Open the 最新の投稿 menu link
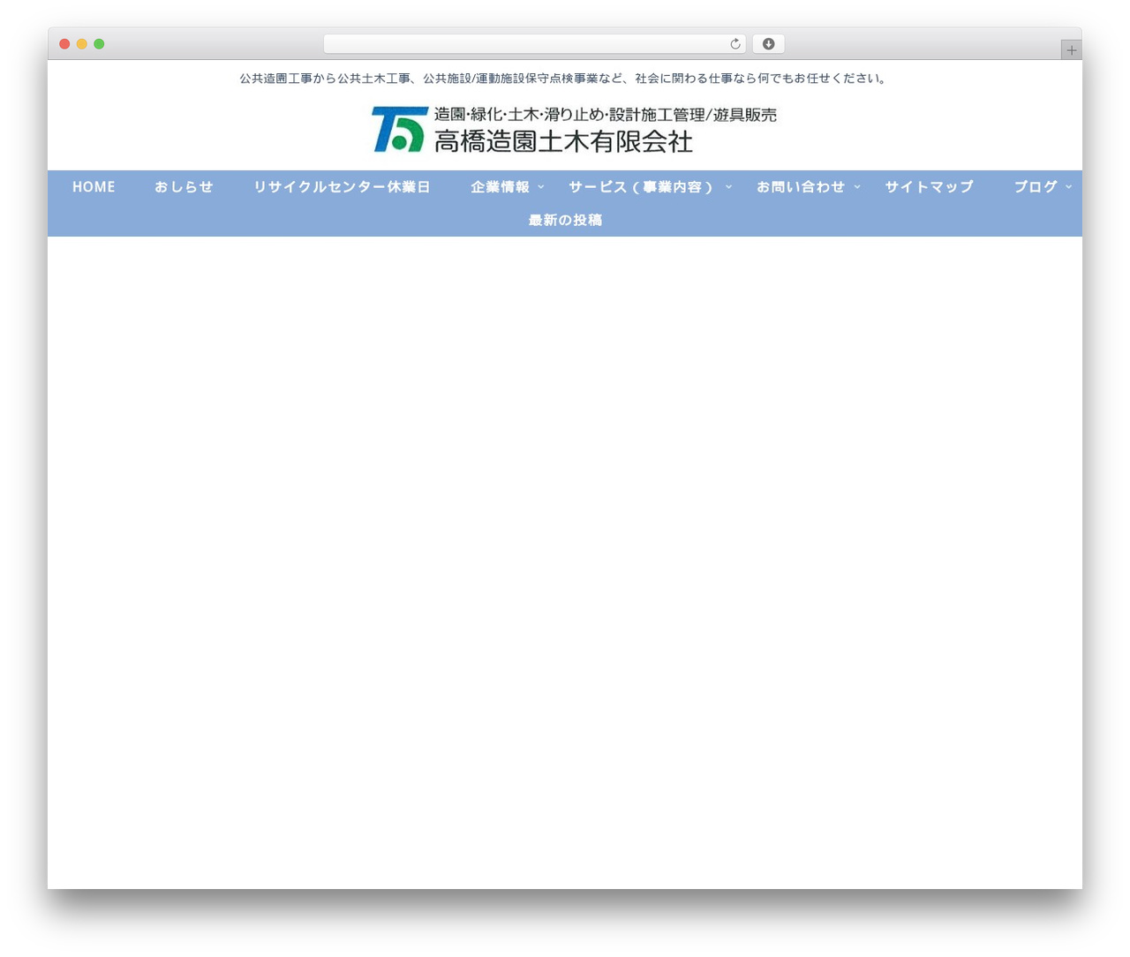Image resolution: width=1130 pixels, height=957 pixels. pos(565,221)
